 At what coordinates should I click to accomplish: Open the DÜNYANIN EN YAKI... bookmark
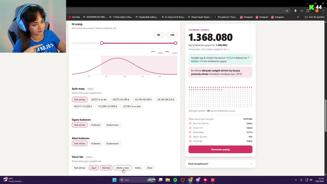[94, 17]
